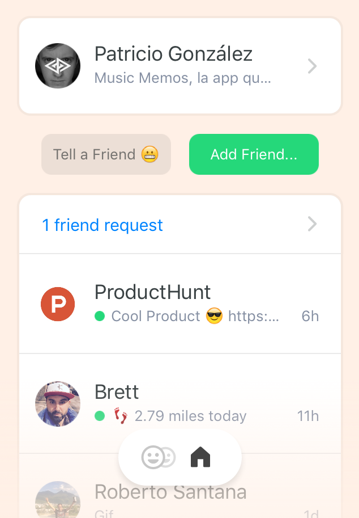Click the 2.79 miles today status
This screenshot has width=359, height=518.
pos(190,416)
